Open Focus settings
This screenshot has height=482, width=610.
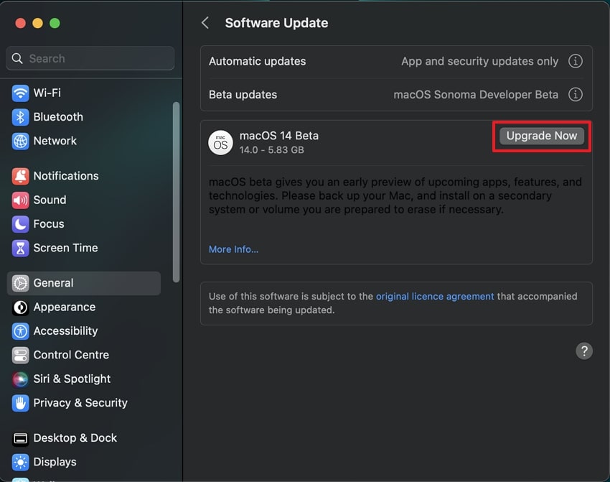[x=47, y=223]
